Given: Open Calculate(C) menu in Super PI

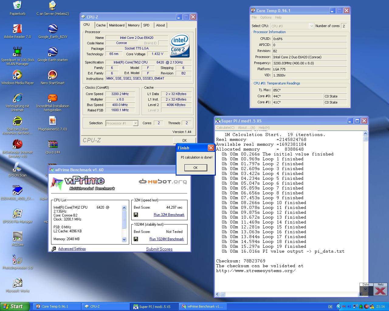Looking at the screenshot, I should click(225, 128).
